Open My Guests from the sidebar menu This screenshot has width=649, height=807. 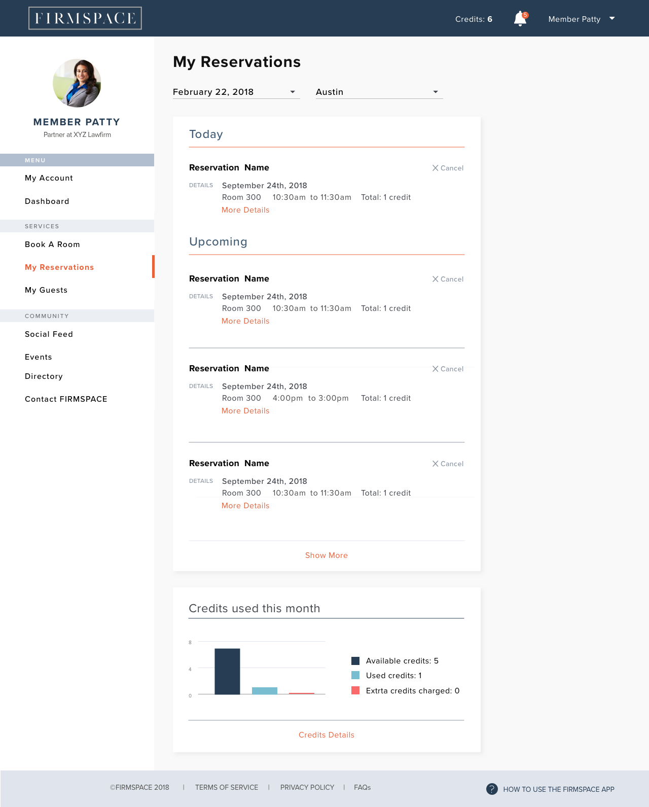[x=46, y=290]
